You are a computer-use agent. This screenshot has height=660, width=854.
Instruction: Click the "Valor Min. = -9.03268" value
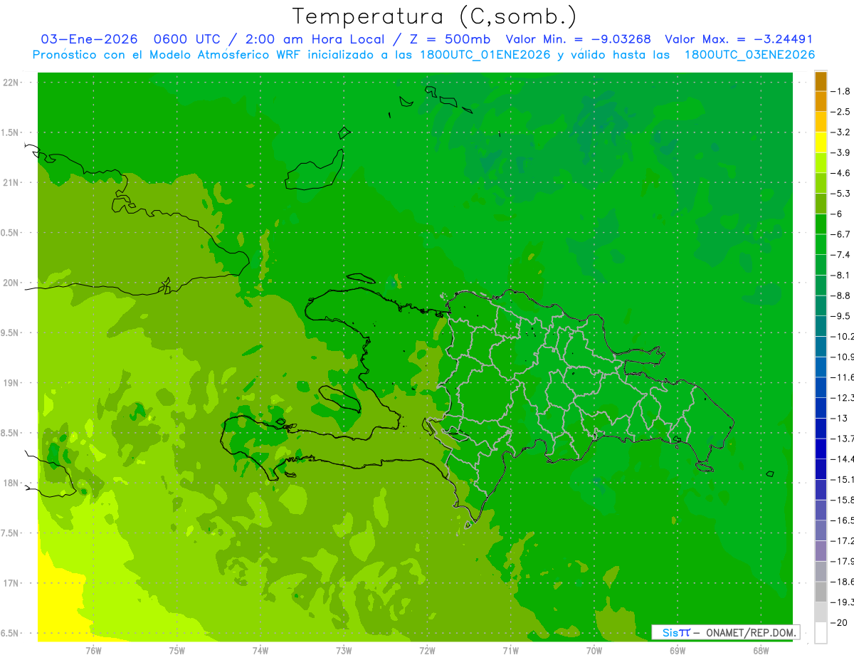[x=580, y=40]
